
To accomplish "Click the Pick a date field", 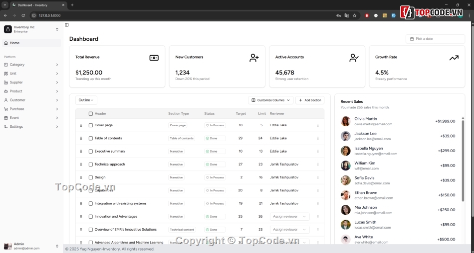I will (435, 39).
